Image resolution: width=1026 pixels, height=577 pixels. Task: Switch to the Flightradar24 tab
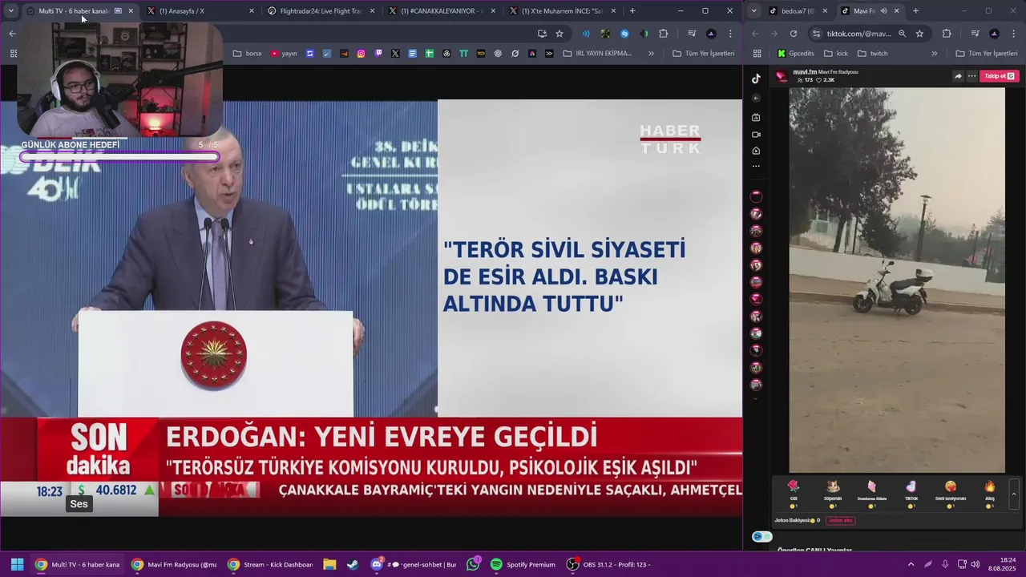pyautogui.click(x=321, y=11)
